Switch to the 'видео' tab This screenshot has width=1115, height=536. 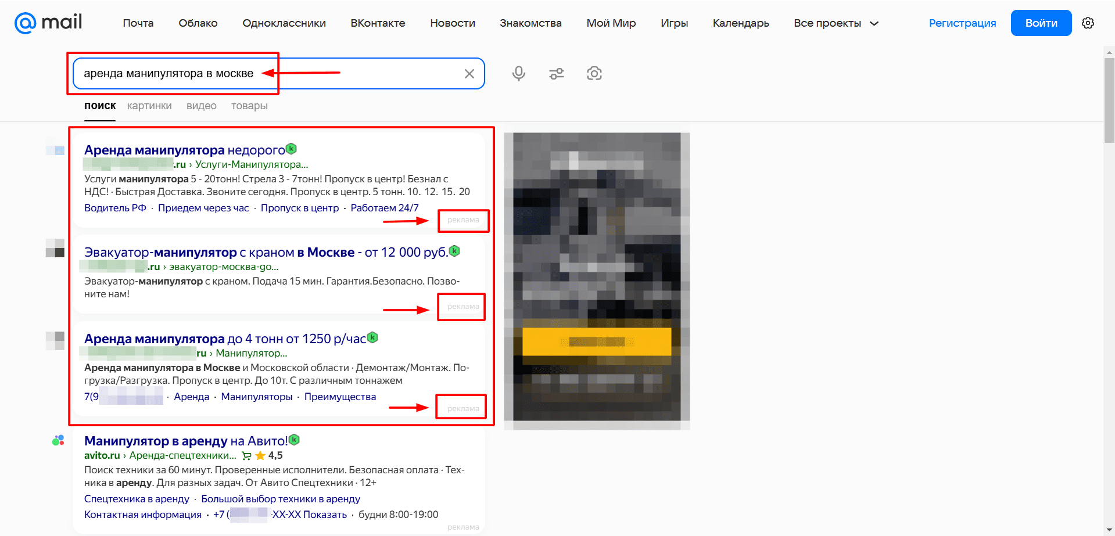pos(202,106)
